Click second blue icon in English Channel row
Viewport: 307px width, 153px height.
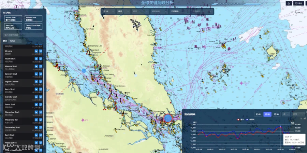tap(41, 82)
